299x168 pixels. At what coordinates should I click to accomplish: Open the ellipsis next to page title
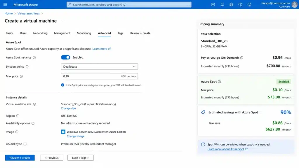[63, 21]
